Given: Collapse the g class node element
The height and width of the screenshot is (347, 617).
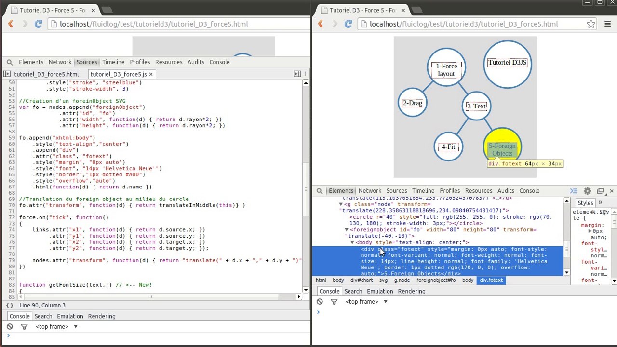Looking at the screenshot, I should (341, 204).
